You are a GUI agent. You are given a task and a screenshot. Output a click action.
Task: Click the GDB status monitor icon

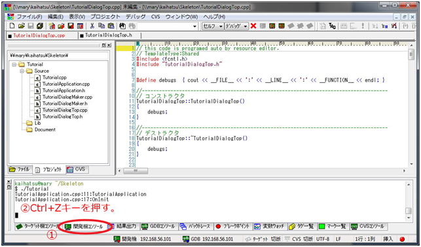pyautogui.click(x=185, y=239)
